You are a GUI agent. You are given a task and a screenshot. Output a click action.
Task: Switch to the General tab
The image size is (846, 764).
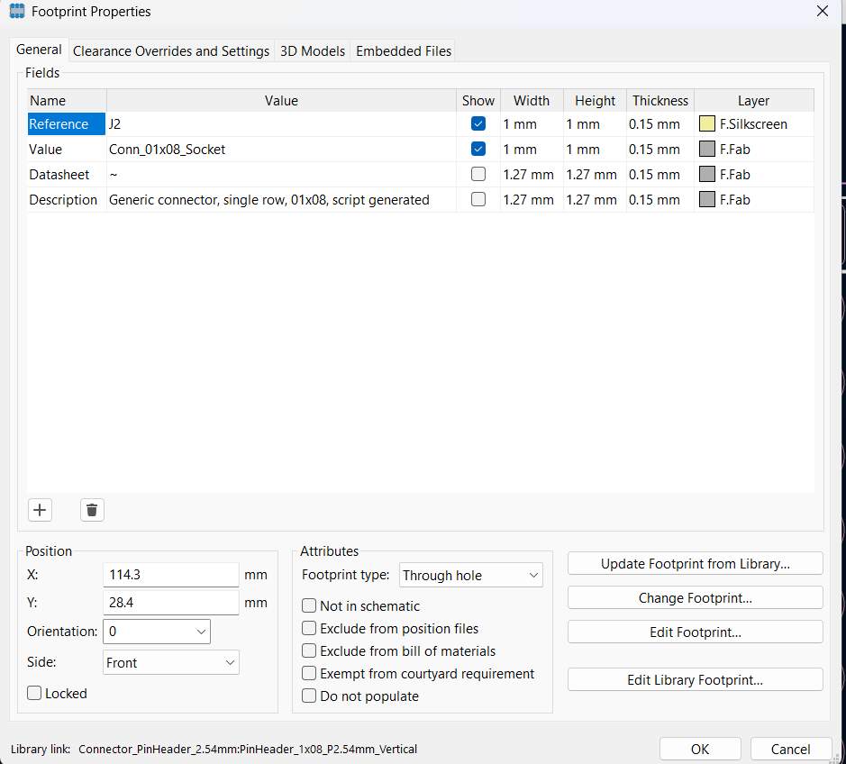[39, 50]
